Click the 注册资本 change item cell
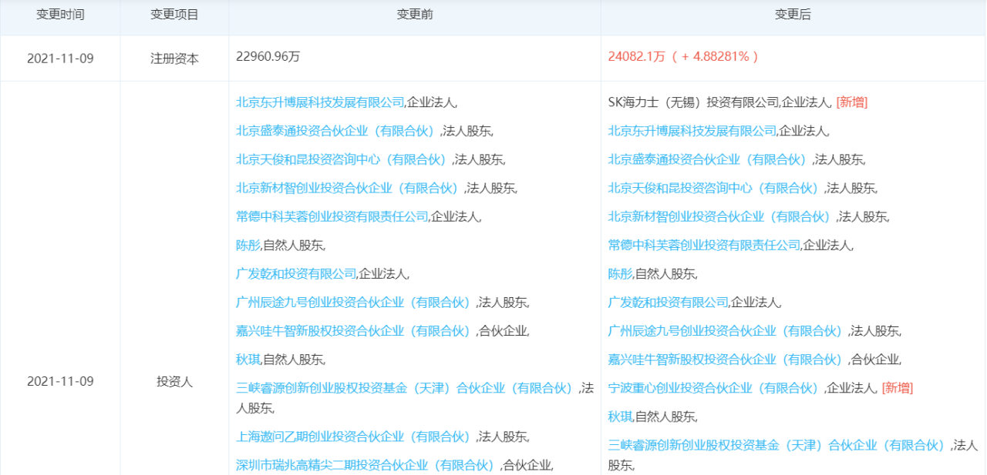This screenshot has height=475, width=987. (174, 59)
